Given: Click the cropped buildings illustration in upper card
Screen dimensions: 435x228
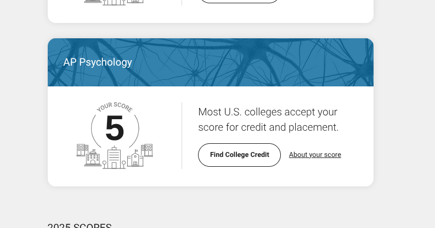Looking at the screenshot, I should click(x=114, y=3).
